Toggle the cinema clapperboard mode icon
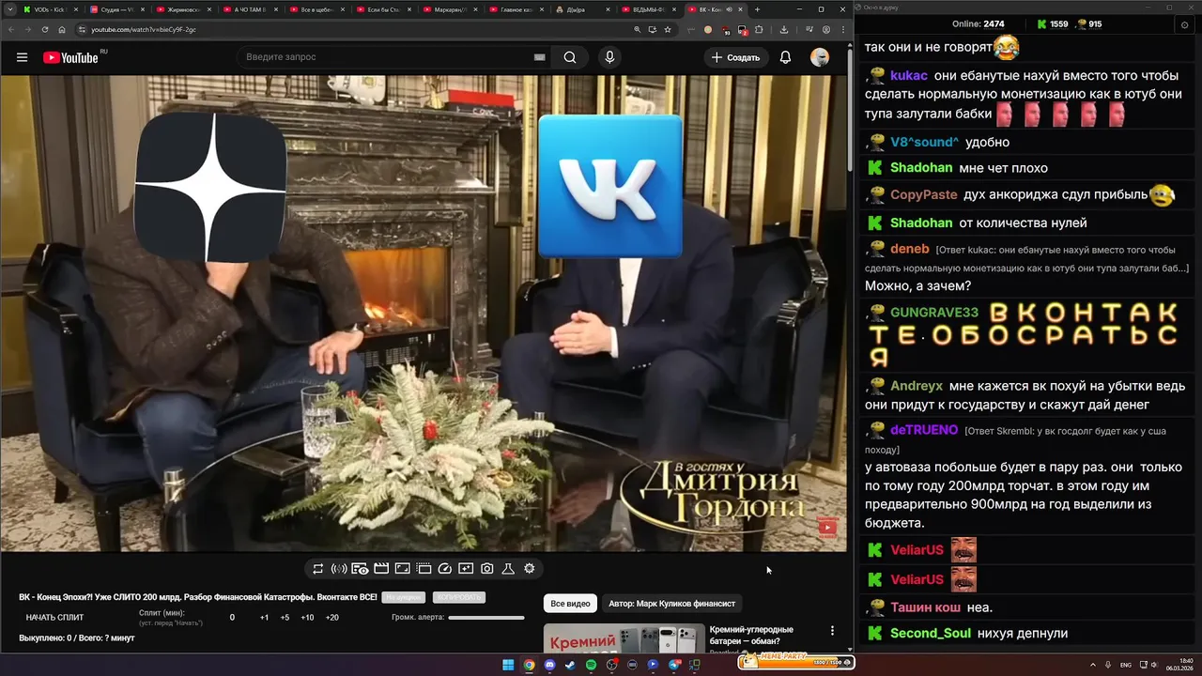The image size is (1202, 676). click(x=381, y=569)
